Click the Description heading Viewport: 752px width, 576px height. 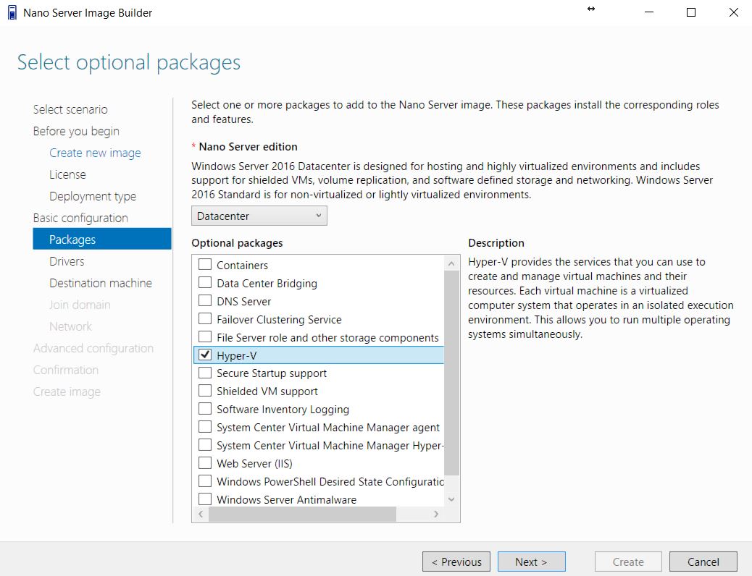496,243
